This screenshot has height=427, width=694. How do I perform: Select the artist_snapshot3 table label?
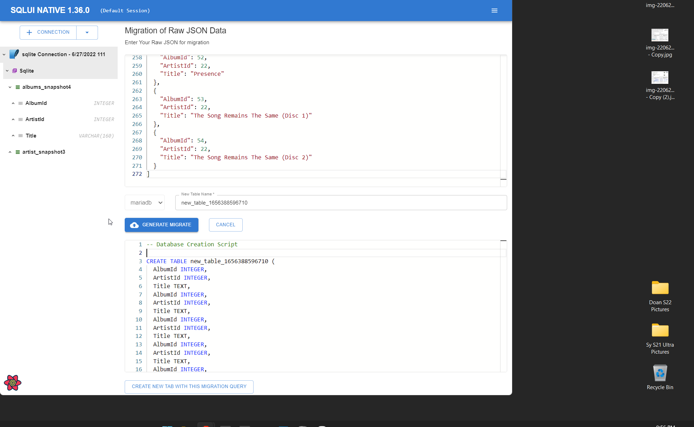(44, 152)
